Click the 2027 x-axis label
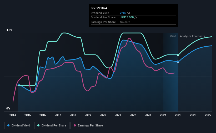 click(x=208, y=115)
